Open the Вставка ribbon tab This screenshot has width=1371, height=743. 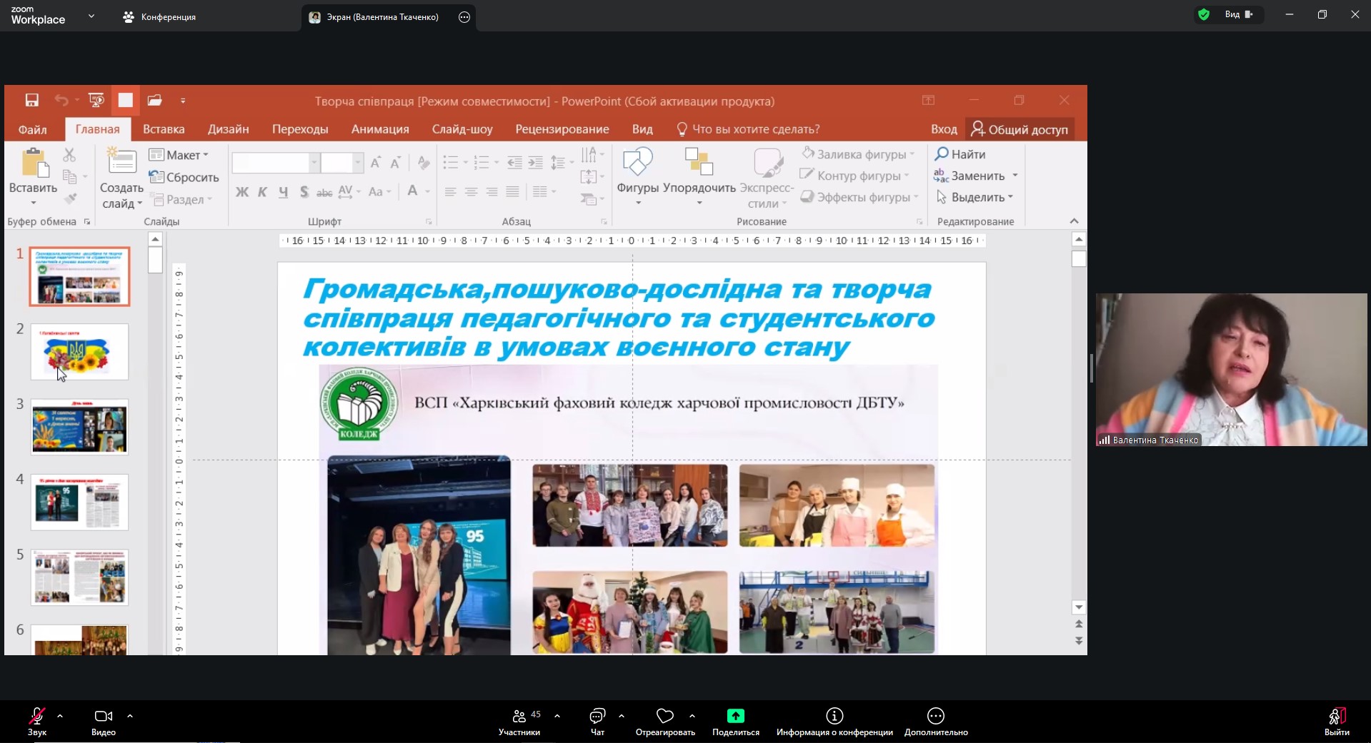click(164, 129)
